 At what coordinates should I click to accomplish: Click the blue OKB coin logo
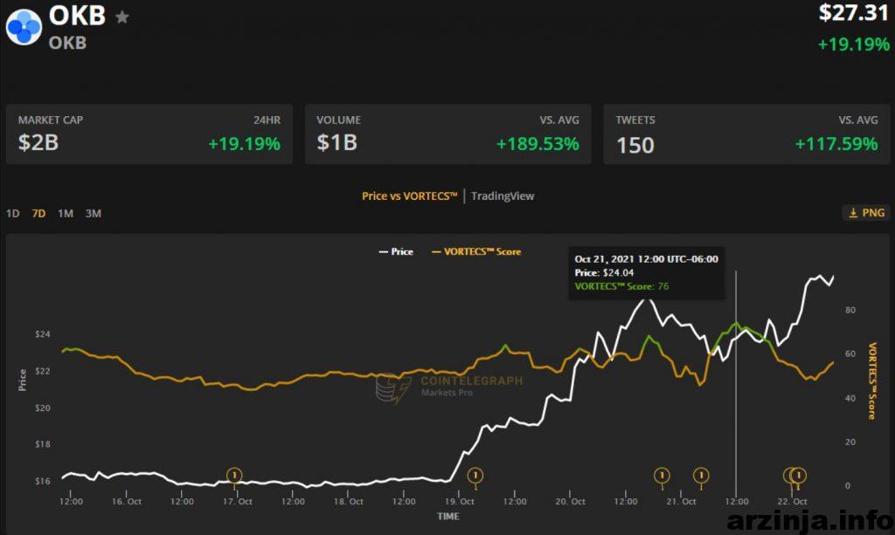(x=24, y=26)
